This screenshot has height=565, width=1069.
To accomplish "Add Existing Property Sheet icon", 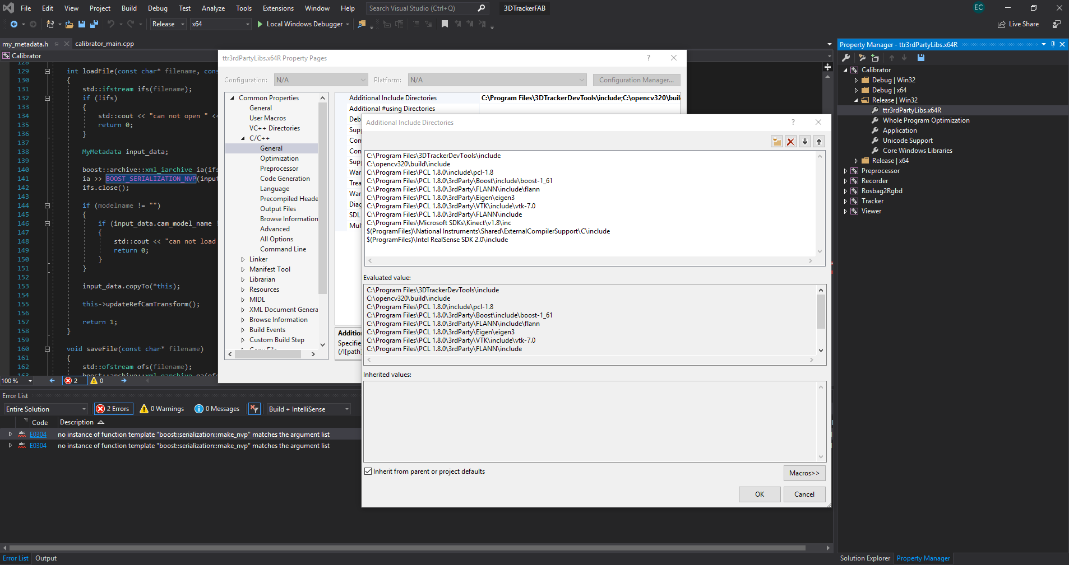I will (875, 58).
